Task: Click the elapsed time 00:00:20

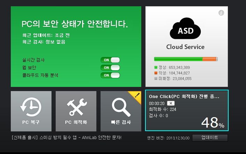Action: [157, 104]
